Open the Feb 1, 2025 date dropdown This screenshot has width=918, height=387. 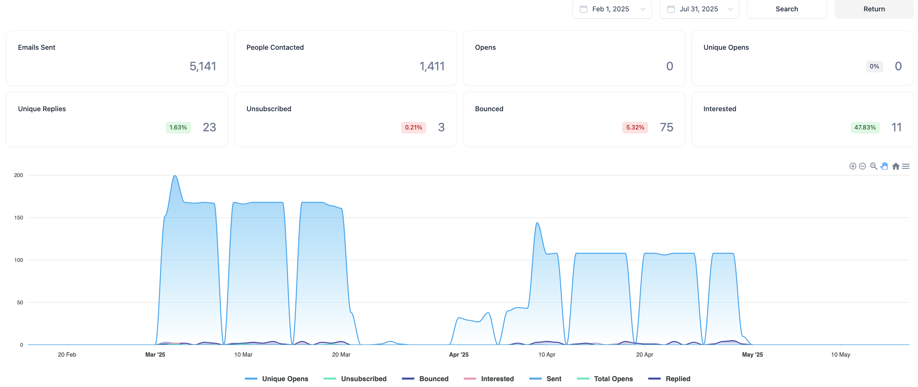[x=612, y=9]
